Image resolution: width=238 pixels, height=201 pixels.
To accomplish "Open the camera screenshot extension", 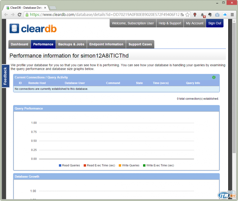I will coord(217,15).
